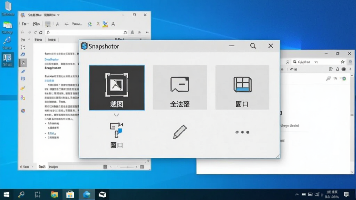Open the notification center icon on the taskbar
This screenshot has width=356, height=200.
click(347, 194)
